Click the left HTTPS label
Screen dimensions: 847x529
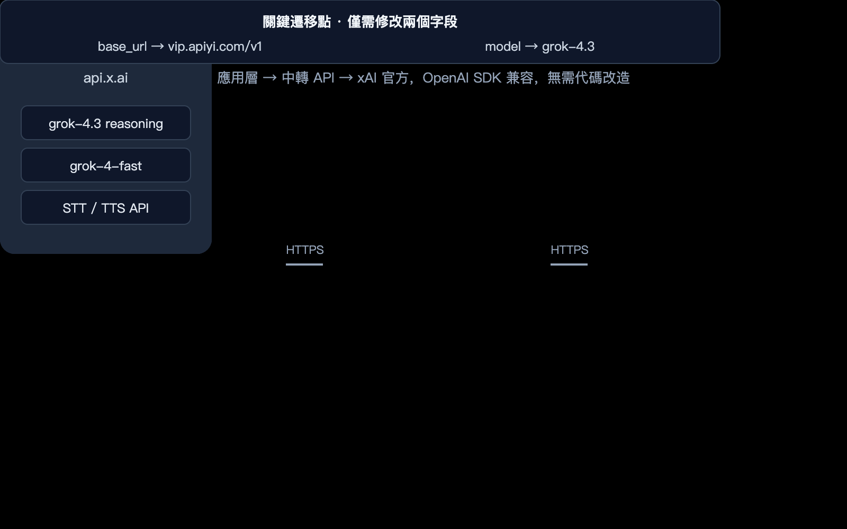304,250
